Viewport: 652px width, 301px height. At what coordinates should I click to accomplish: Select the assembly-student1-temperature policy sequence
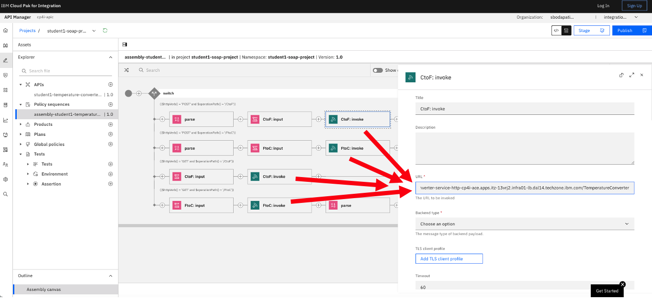tap(67, 114)
